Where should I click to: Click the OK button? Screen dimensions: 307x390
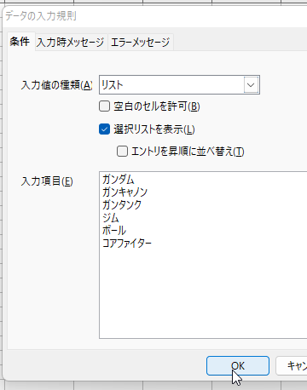point(238,365)
